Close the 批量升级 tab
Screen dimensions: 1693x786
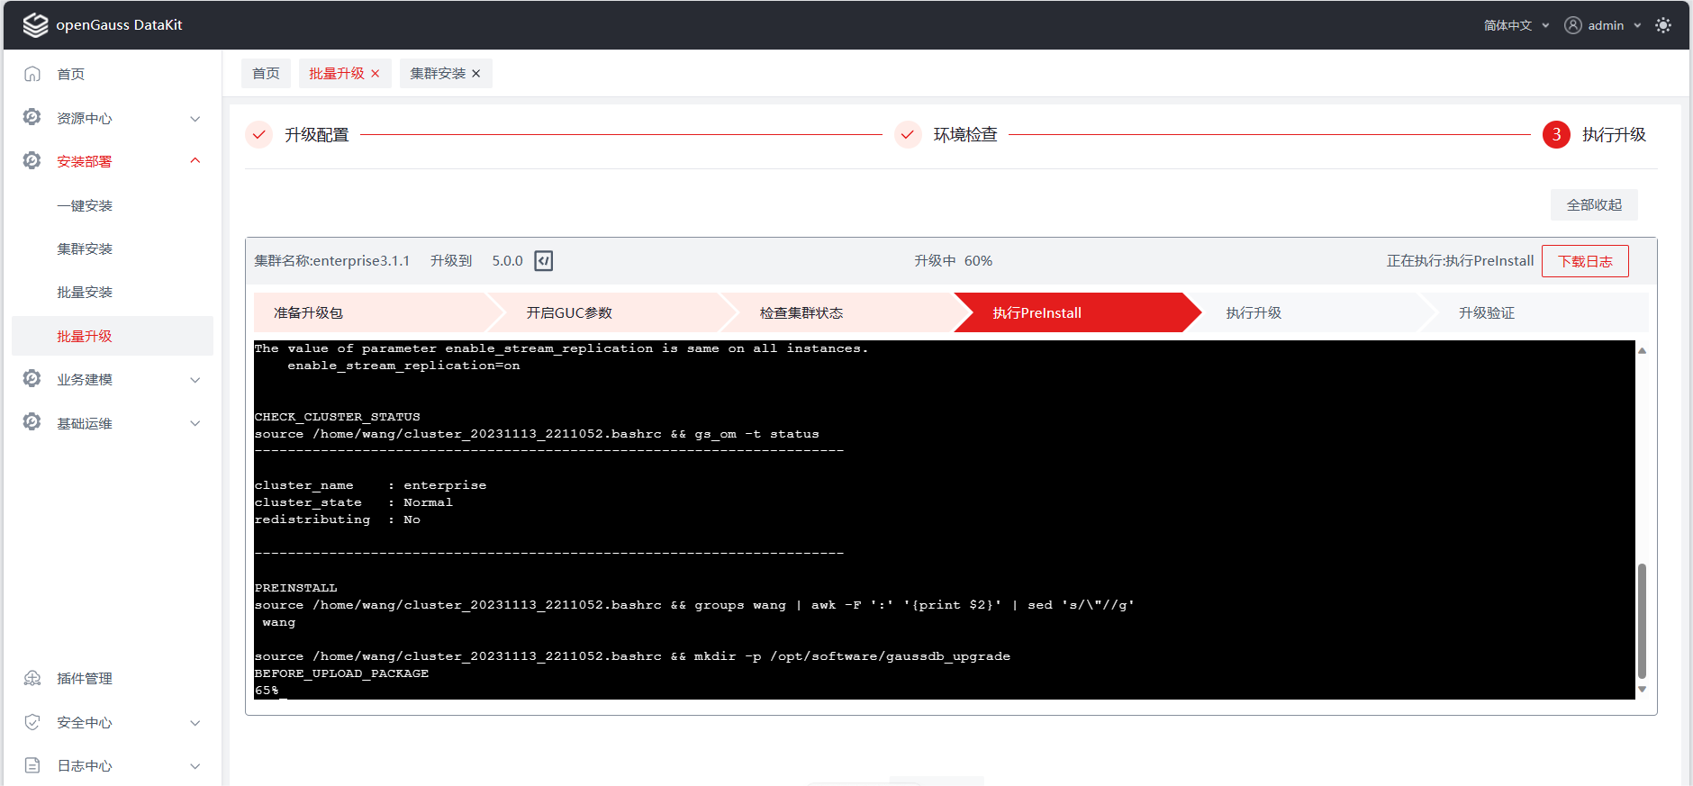pyautogui.click(x=376, y=74)
